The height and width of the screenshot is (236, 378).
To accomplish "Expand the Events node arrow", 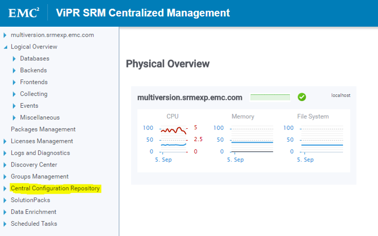I will (14, 106).
